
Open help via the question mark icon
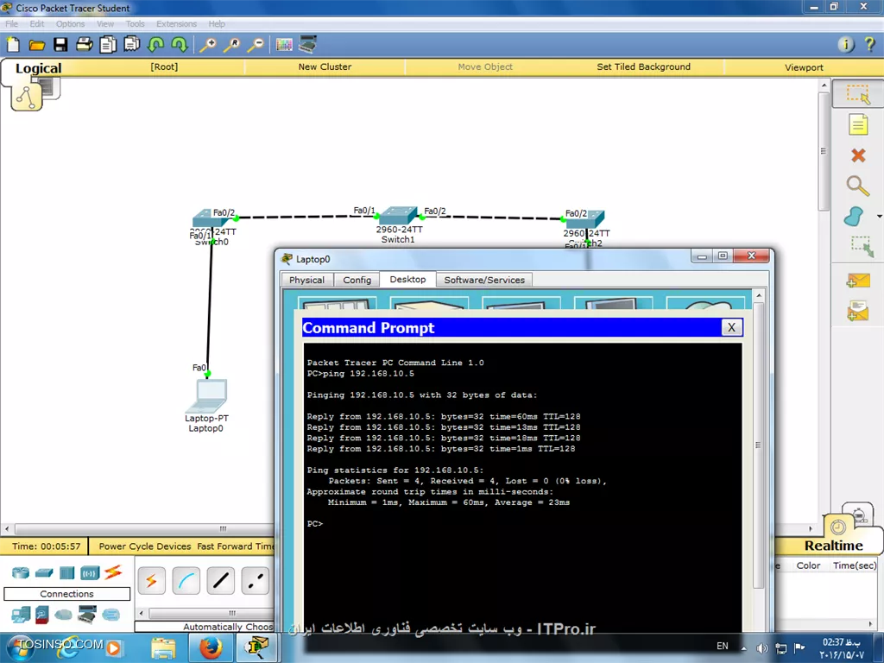[x=870, y=44]
